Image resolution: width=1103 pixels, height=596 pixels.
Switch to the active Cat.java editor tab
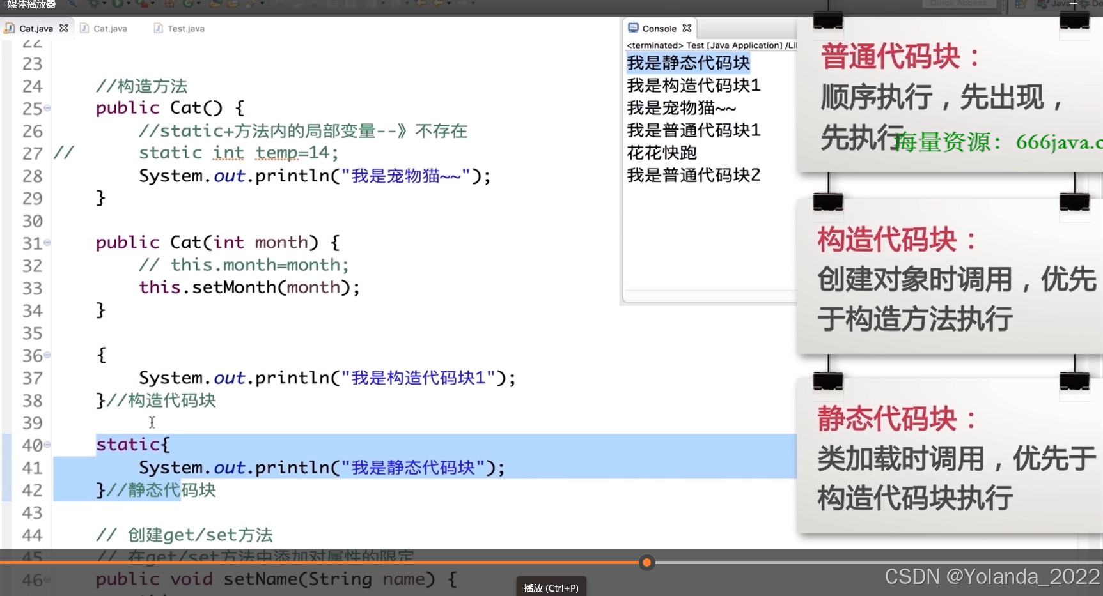36,28
